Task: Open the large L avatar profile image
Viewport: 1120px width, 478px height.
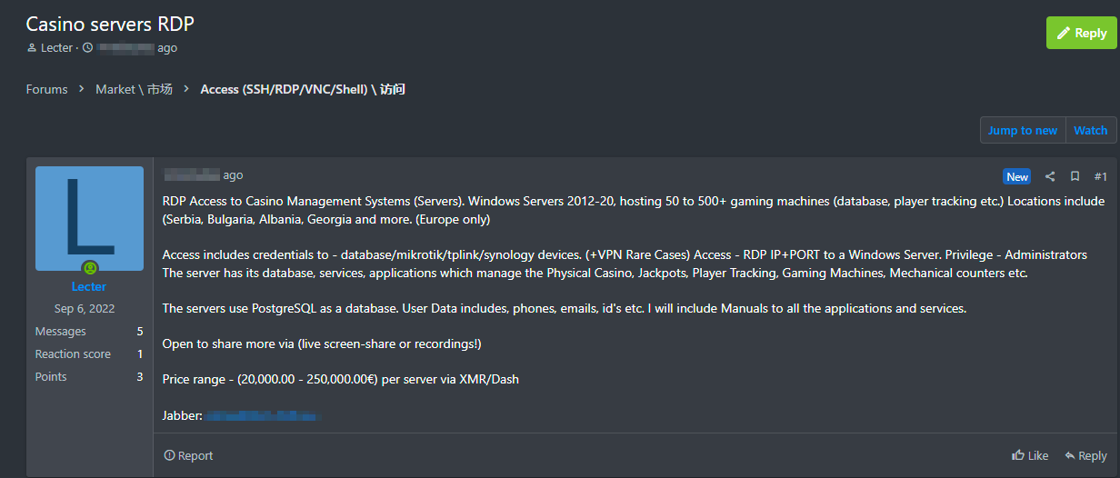Action: tap(89, 218)
